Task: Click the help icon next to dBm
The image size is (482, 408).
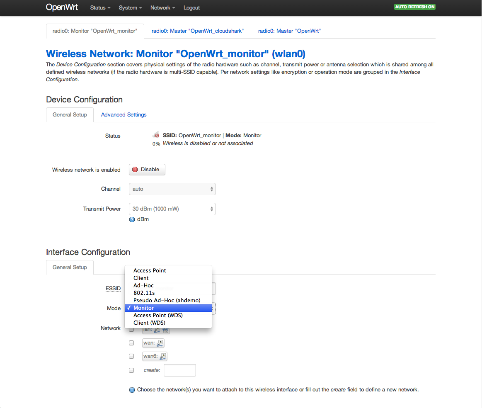Action: click(x=132, y=219)
